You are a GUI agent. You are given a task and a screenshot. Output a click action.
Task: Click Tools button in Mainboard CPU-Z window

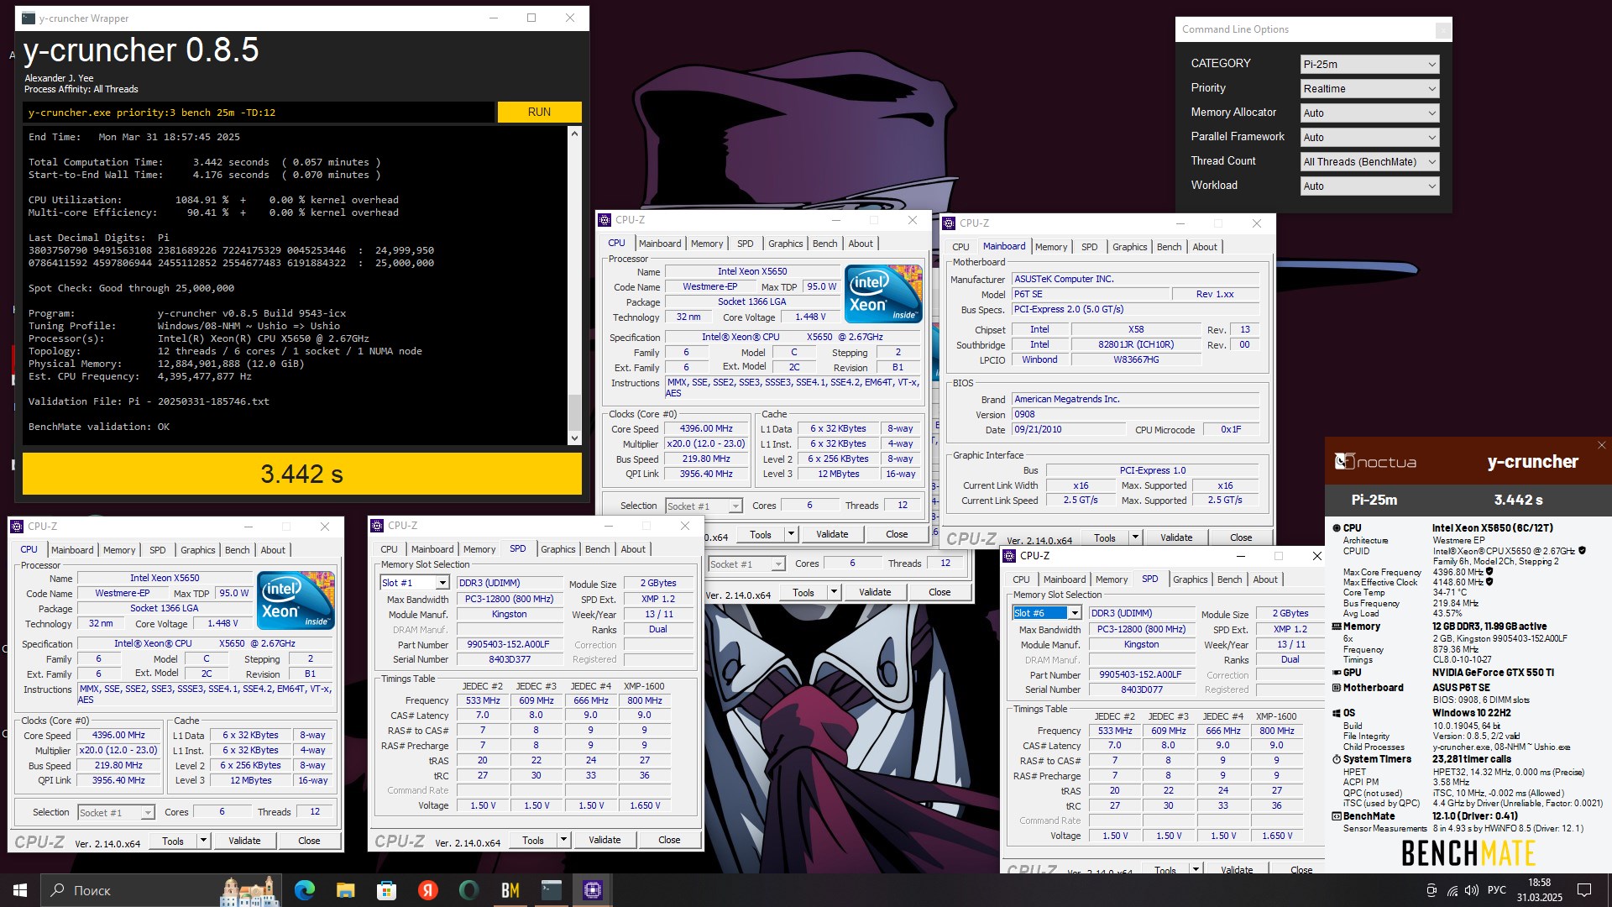pos(1105,537)
